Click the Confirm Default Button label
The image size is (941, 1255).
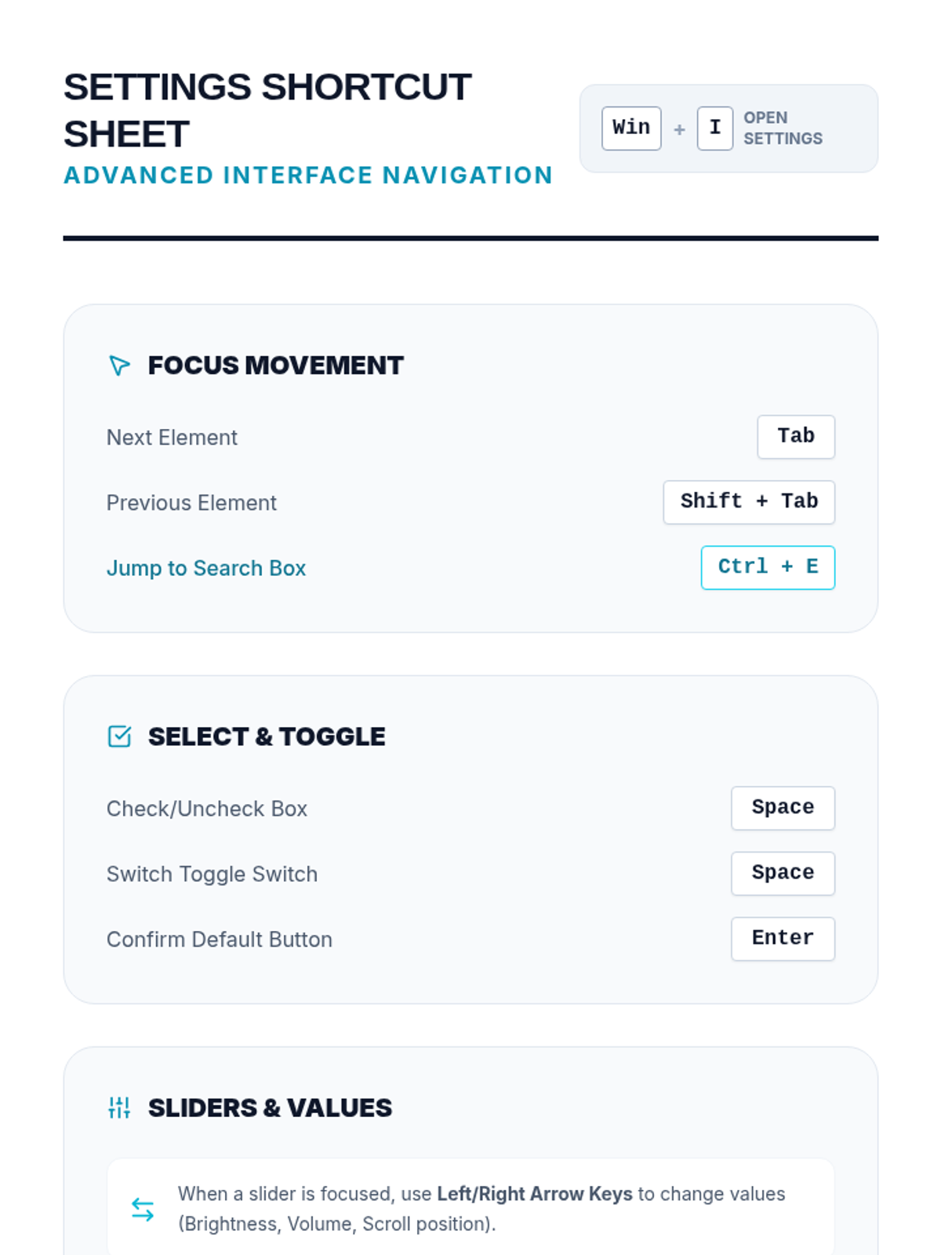[220, 940]
